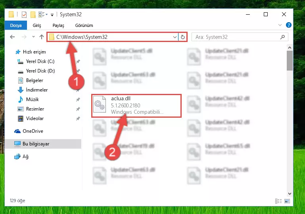Switch to details view icon

(x=278, y=201)
